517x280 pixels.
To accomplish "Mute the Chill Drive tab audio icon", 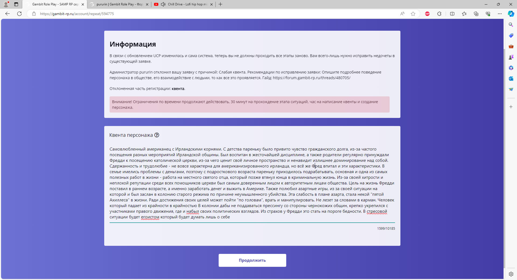I will click(163, 4).
